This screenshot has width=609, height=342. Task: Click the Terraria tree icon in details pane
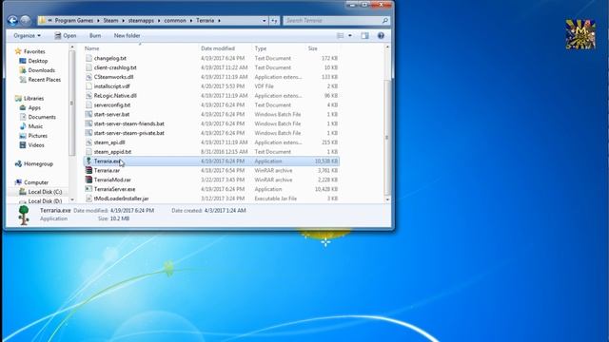(x=24, y=216)
